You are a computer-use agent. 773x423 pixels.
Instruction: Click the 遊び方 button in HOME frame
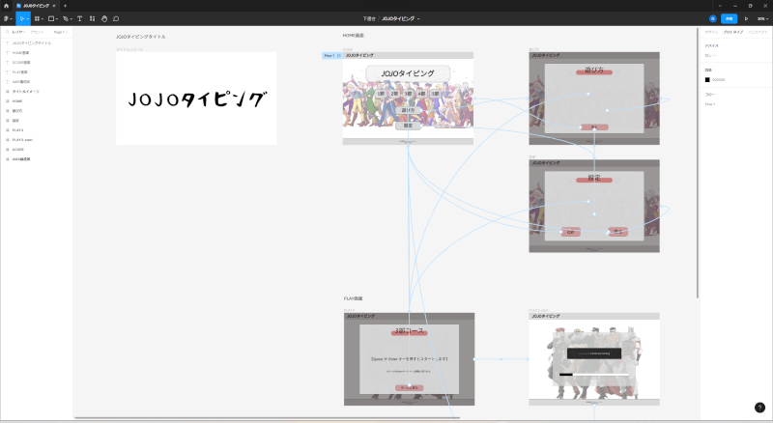[408, 110]
